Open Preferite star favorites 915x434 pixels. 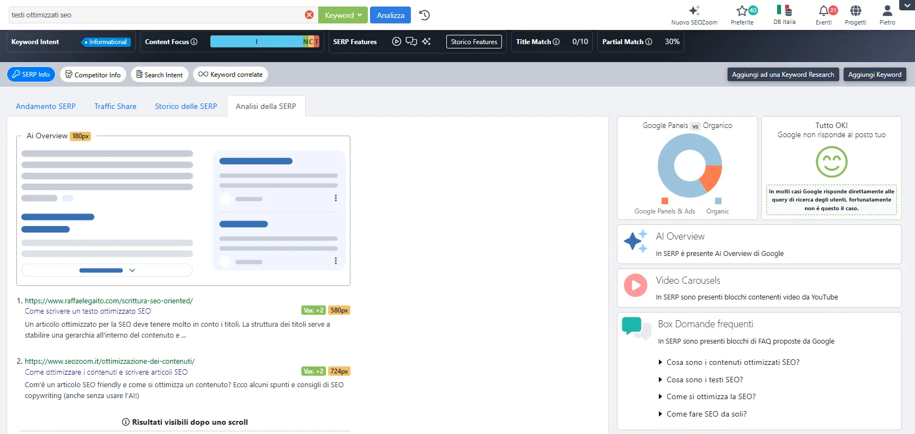click(x=742, y=11)
